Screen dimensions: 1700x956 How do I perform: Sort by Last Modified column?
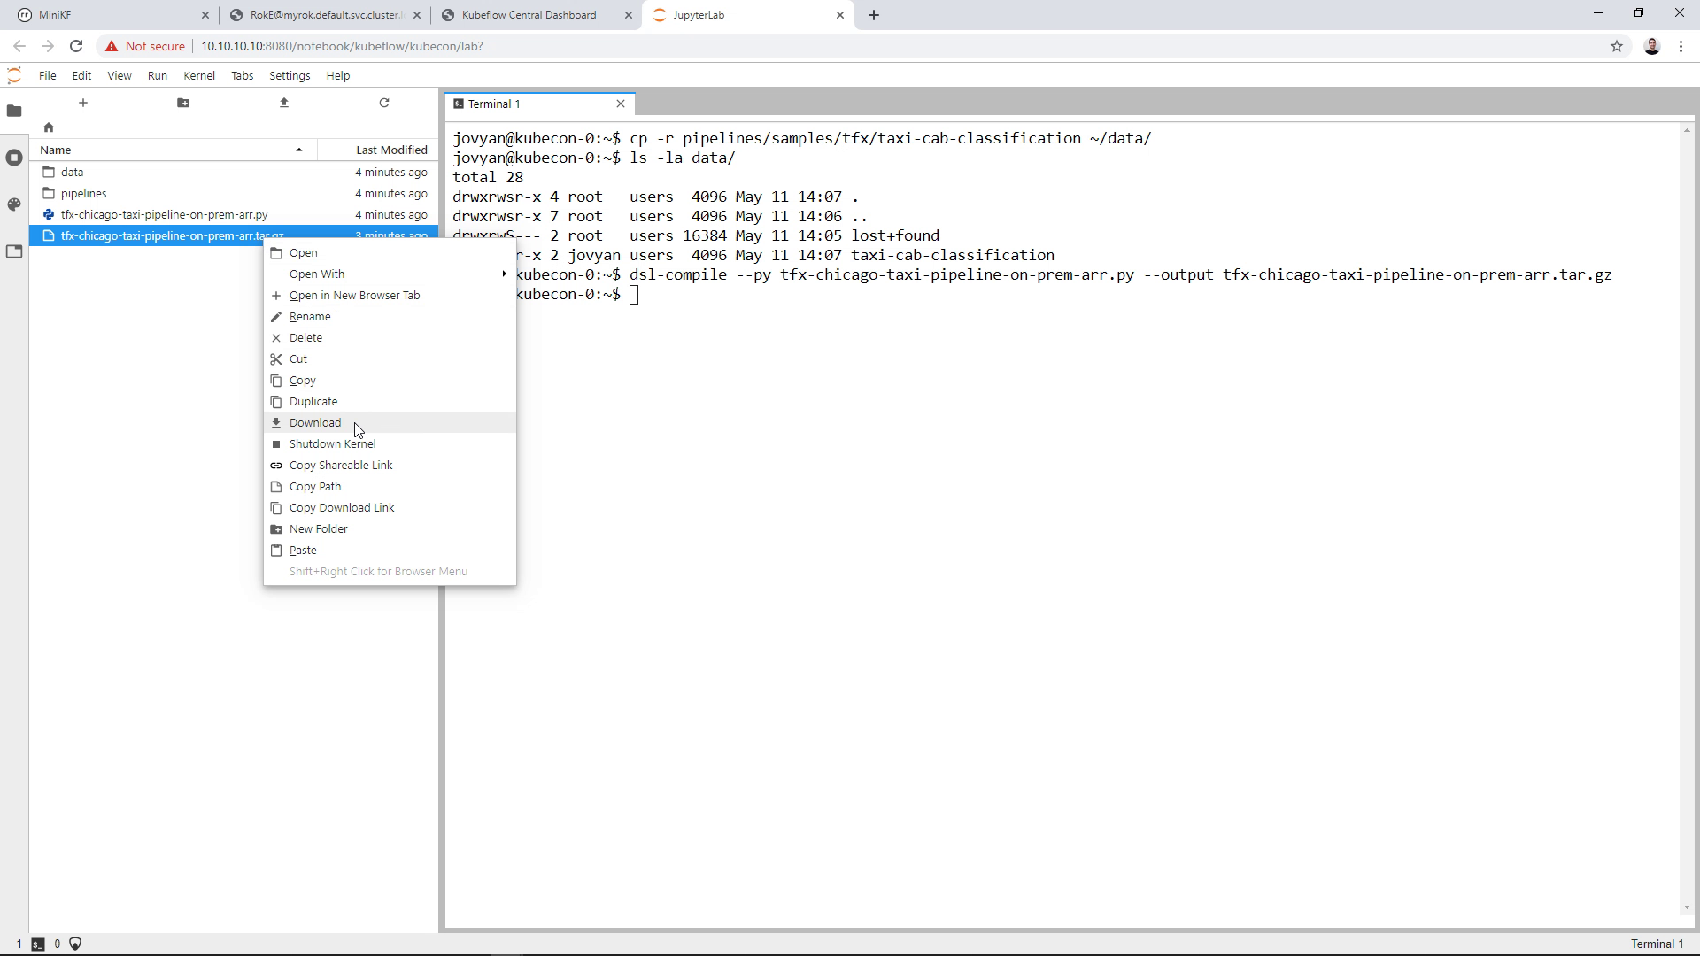391,150
